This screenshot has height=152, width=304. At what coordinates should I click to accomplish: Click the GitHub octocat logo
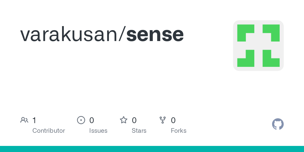278,124
